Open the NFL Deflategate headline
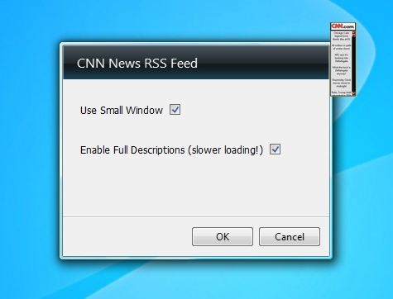The height and width of the screenshot is (299, 393). pyautogui.click(x=342, y=58)
